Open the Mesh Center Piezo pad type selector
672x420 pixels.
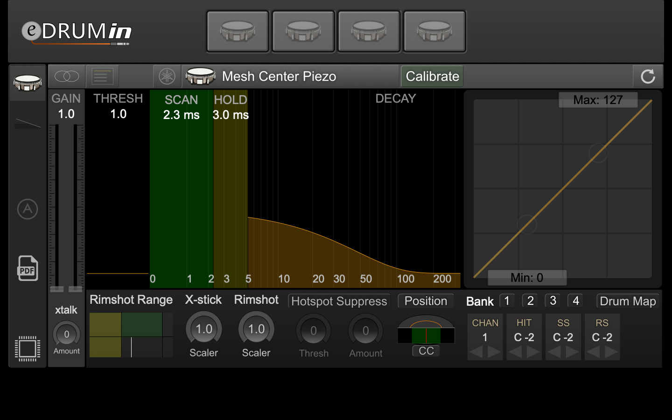290,76
